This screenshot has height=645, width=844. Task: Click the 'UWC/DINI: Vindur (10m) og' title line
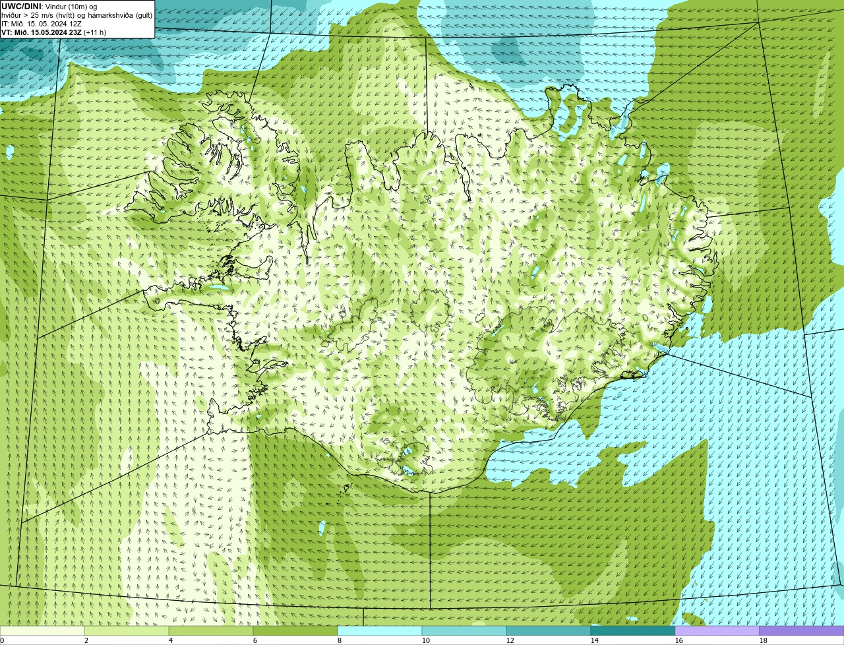[49, 7]
